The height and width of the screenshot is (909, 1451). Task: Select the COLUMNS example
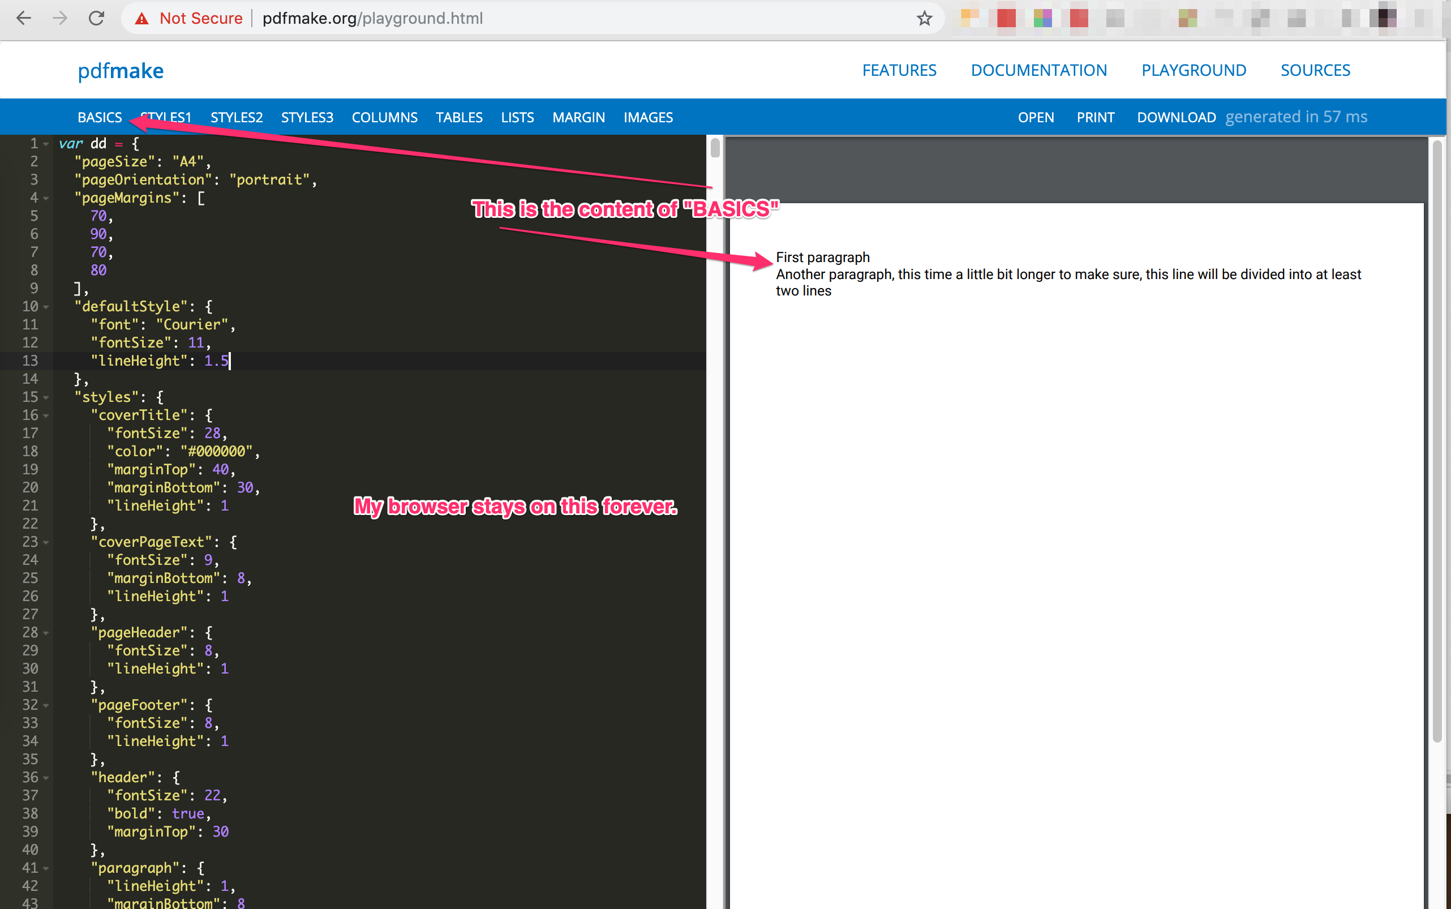(x=385, y=117)
